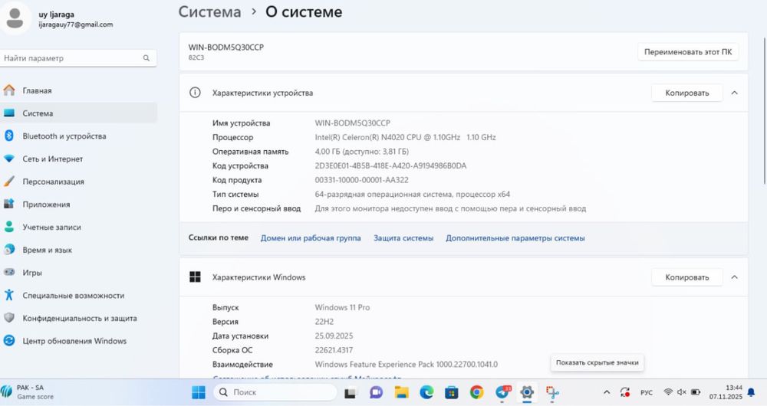Open Snipping Tool from taskbar
This screenshot has height=406, width=767.
pyautogui.click(x=552, y=392)
